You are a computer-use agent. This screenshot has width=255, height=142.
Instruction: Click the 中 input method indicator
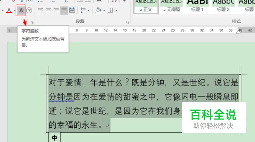tap(55, 138)
